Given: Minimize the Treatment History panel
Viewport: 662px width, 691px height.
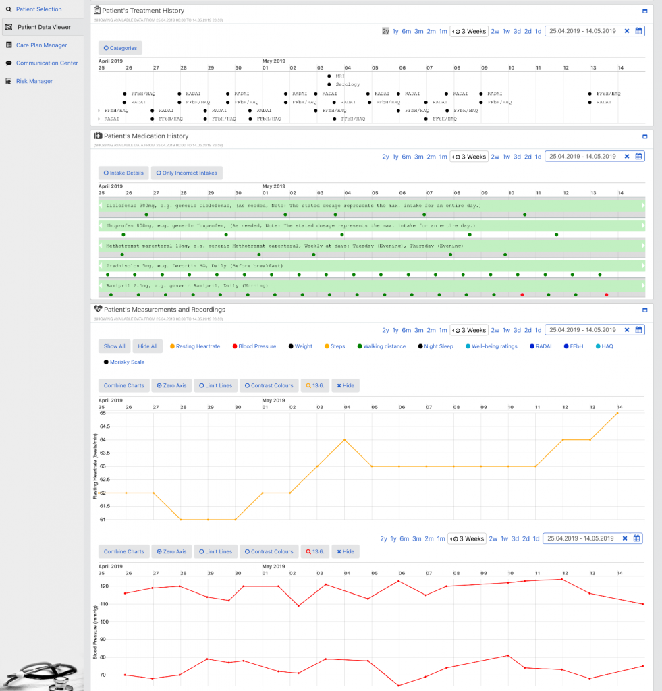Looking at the screenshot, I should point(644,11).
